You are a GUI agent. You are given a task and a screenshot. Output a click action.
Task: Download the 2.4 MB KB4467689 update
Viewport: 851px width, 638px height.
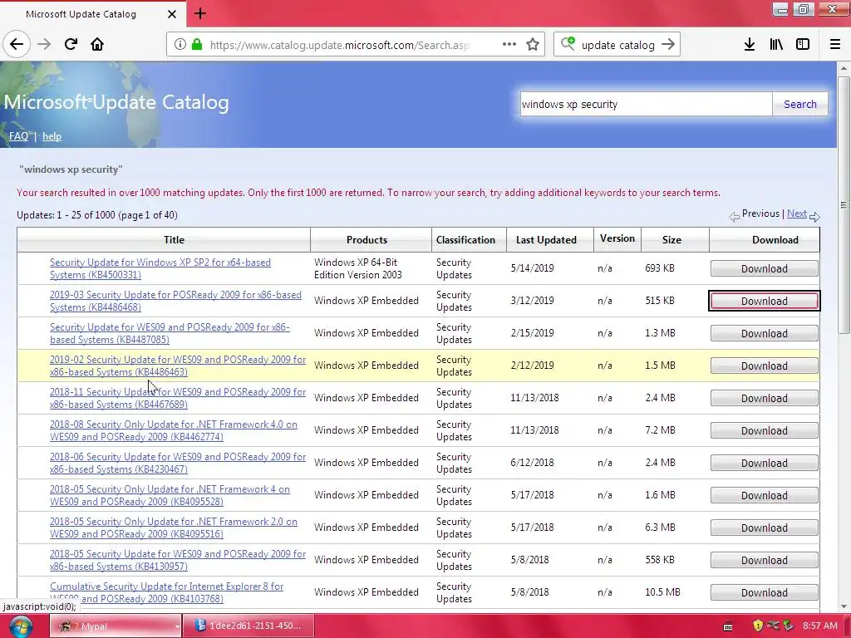(x=765, y=398)
